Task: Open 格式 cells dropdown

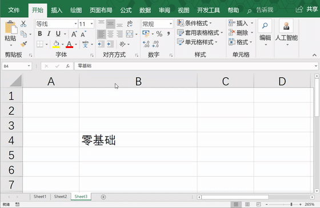Action: pos(241,42)
